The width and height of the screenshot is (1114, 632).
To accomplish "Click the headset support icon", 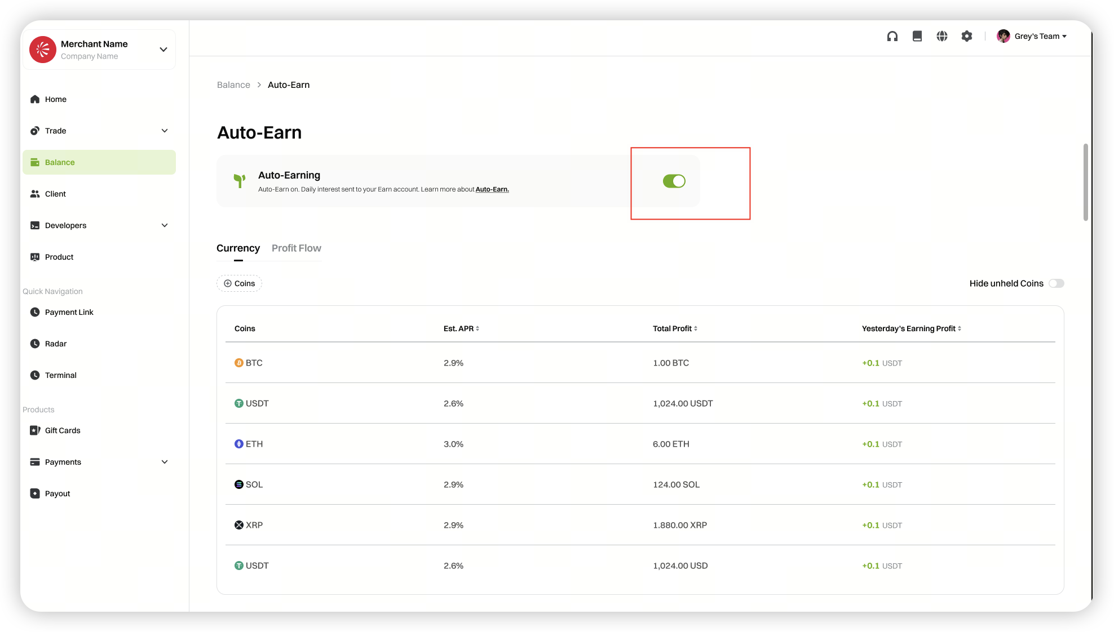I will tap(892, 36).
